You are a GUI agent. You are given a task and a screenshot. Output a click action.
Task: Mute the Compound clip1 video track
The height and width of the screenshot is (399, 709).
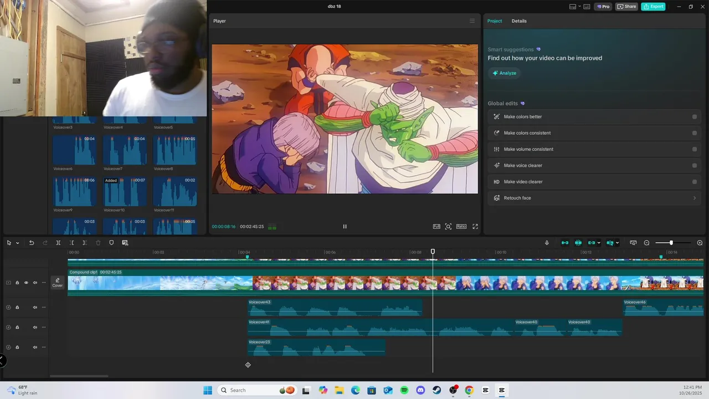(35, 283)
